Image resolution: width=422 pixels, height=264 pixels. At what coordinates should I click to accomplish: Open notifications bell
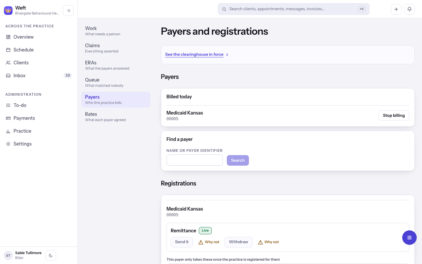point(409,9)
